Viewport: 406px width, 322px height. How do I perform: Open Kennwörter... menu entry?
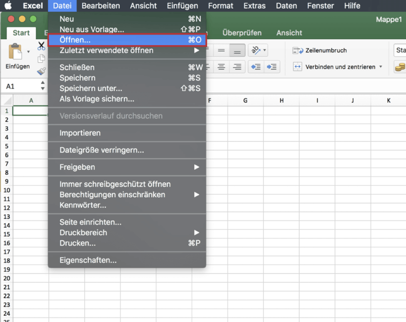click(x=127, y=205)
